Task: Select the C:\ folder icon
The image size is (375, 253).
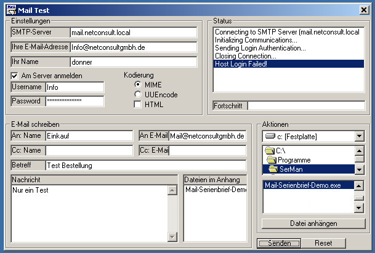Action: click(x=270, y=151)
